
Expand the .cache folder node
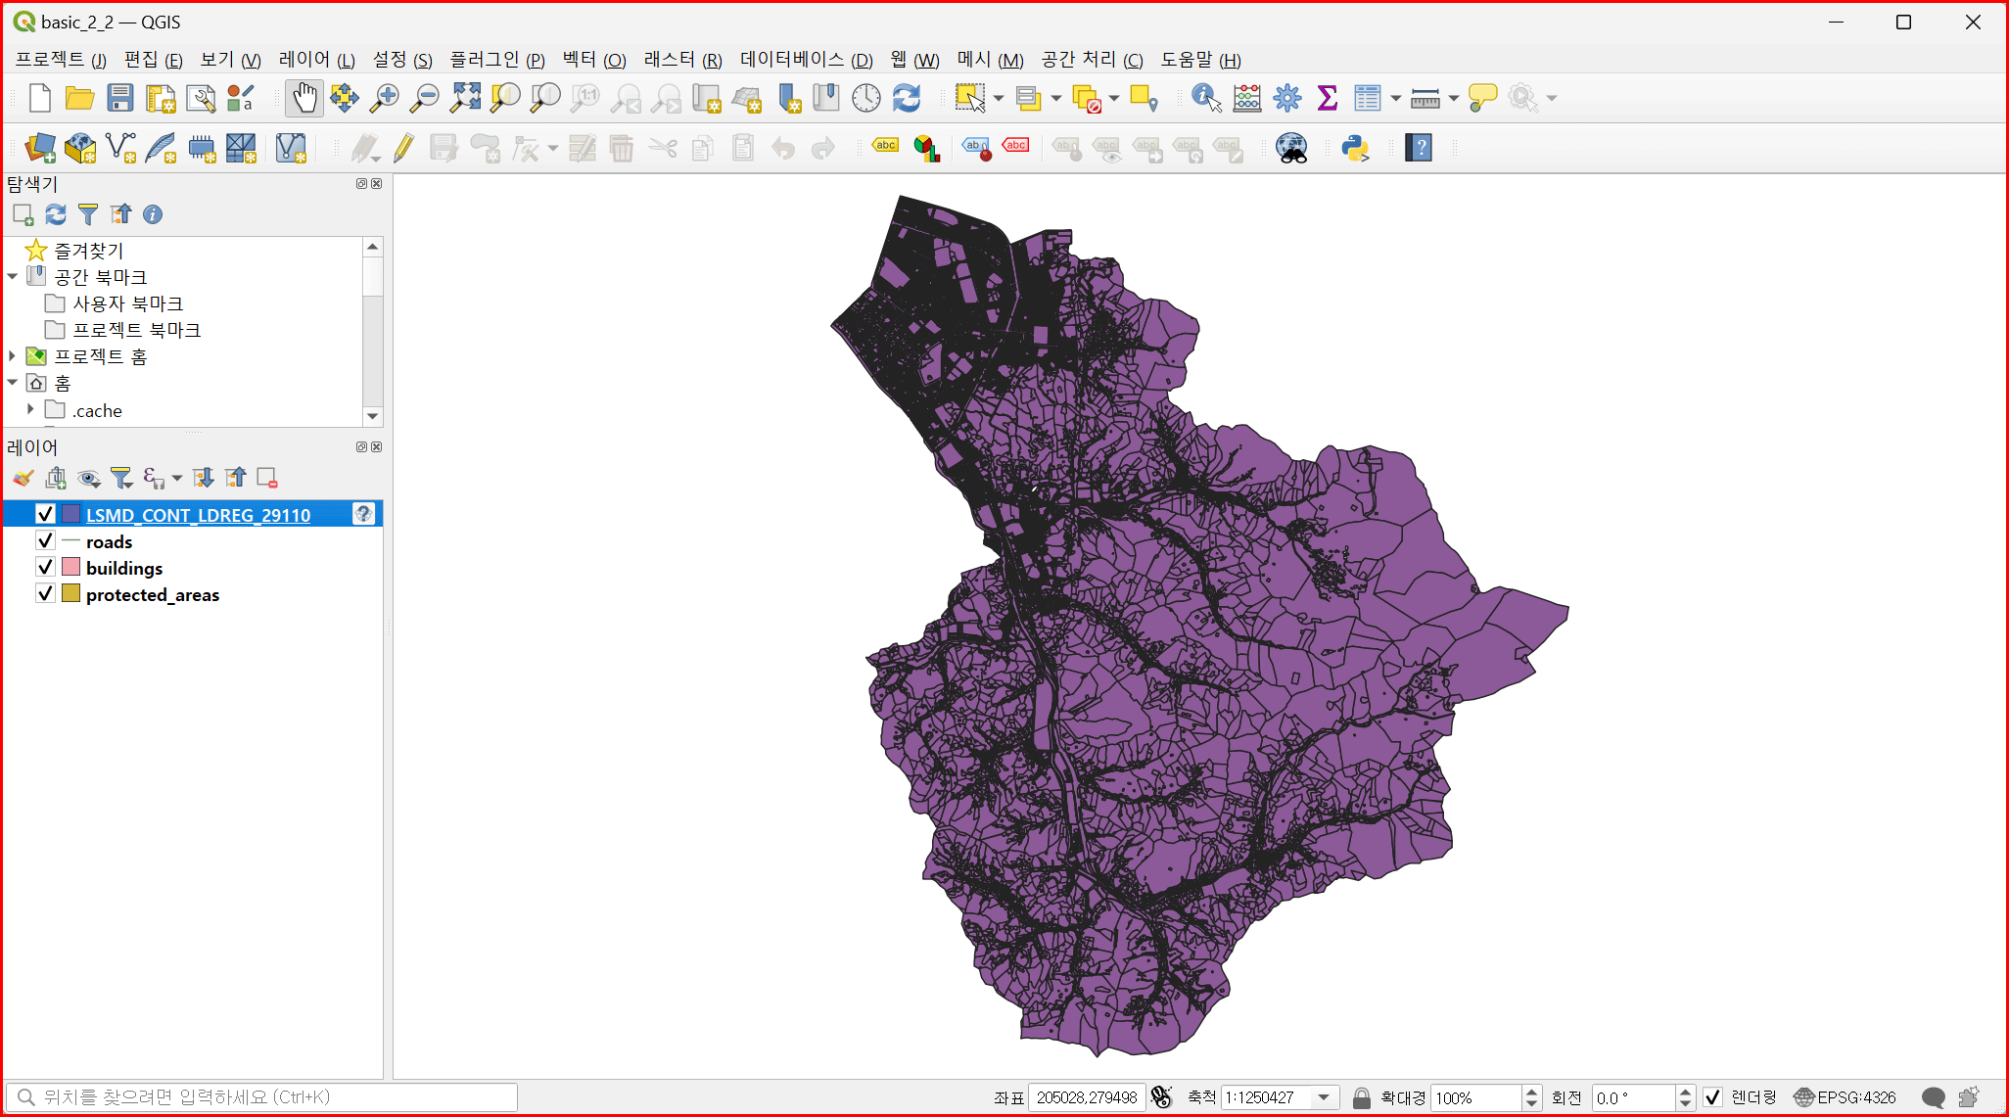[30, 409]
